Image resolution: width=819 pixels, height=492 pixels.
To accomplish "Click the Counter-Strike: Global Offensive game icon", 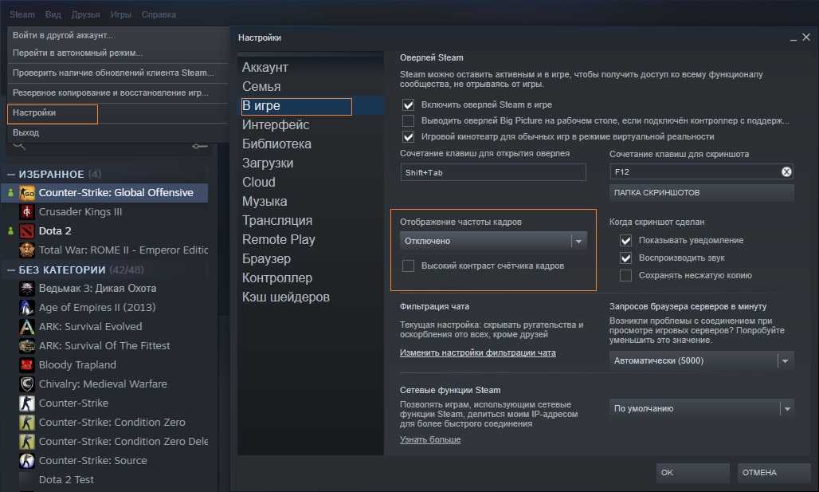I will coord(27,193).
